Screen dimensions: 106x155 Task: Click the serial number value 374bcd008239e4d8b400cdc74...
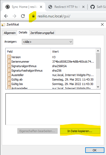pyautogui.click(x=73, y=62)
